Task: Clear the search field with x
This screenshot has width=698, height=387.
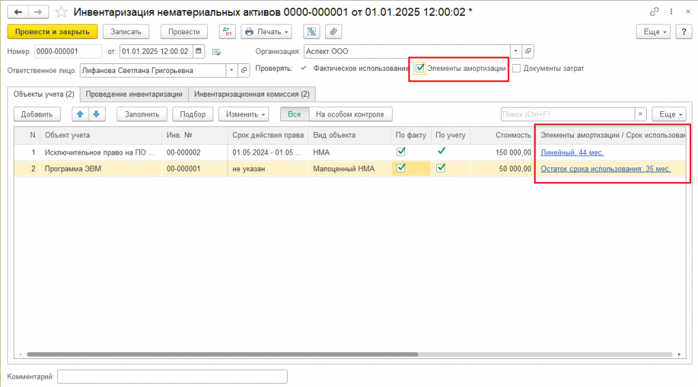Action: coord(640,114)
